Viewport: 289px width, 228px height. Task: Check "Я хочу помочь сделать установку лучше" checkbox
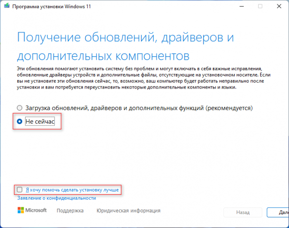20,190
